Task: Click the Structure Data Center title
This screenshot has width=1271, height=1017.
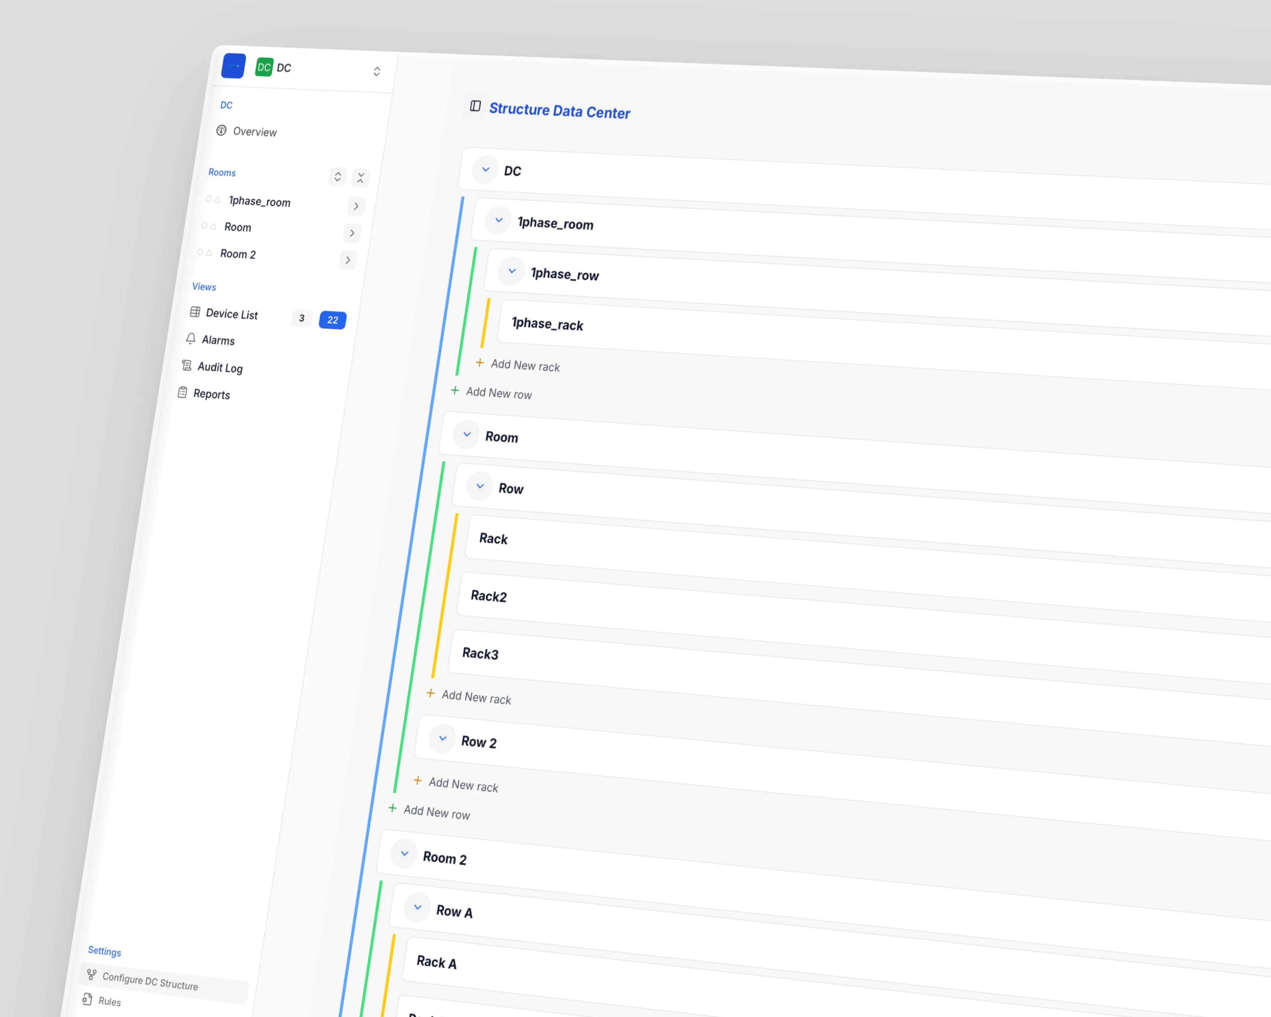Action: 559,111
